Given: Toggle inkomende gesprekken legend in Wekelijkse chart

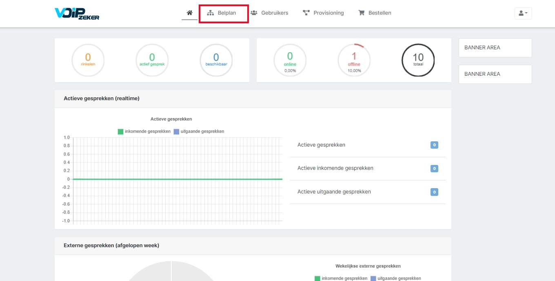Looking at the screenshot, I should point(341,279).
